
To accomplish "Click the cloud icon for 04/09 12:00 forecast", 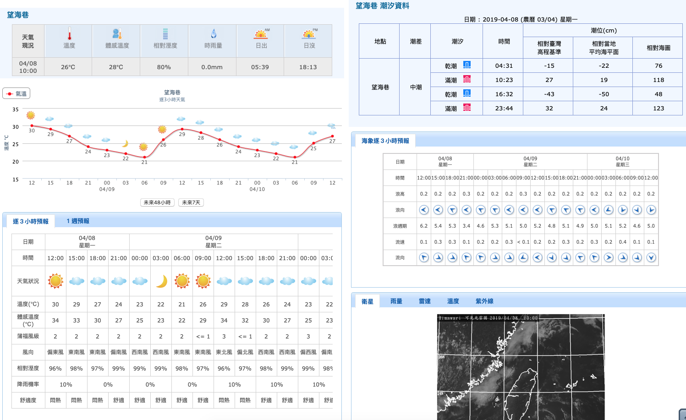I will [x=224, y=281].
